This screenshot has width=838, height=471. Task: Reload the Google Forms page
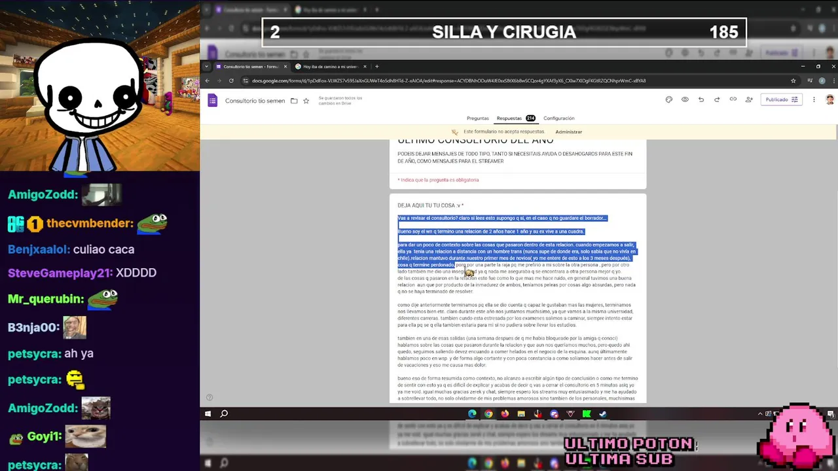pos(231,80)
